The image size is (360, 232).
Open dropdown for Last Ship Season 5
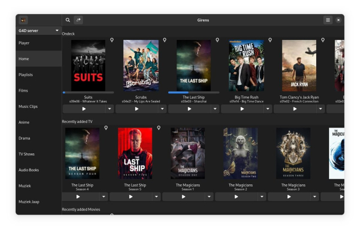pos(156,197)
